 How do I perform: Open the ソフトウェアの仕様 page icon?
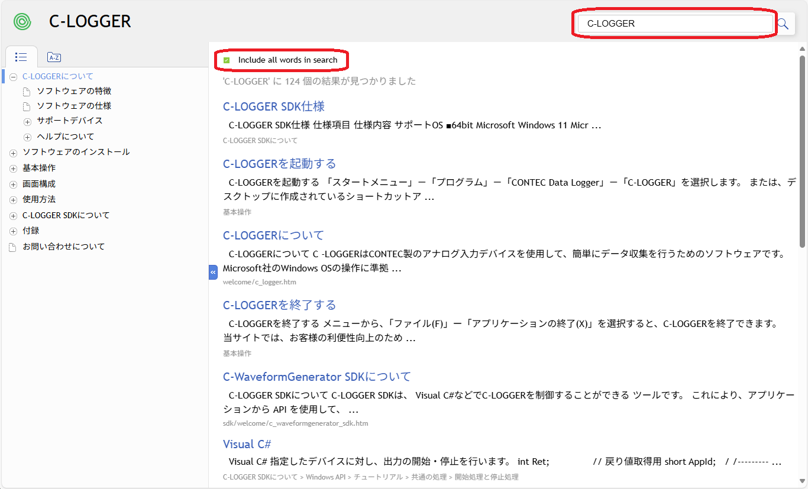[27, 106]
